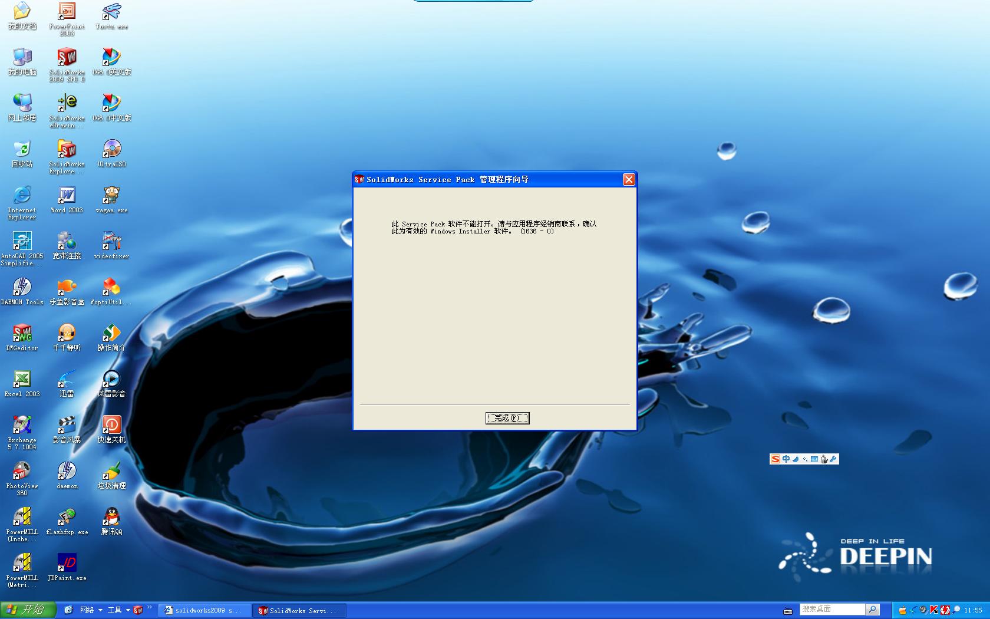990x619 pixels.
Task: Select the AutoCAD 2005 desktop shortcut
Action: [22, 249]
